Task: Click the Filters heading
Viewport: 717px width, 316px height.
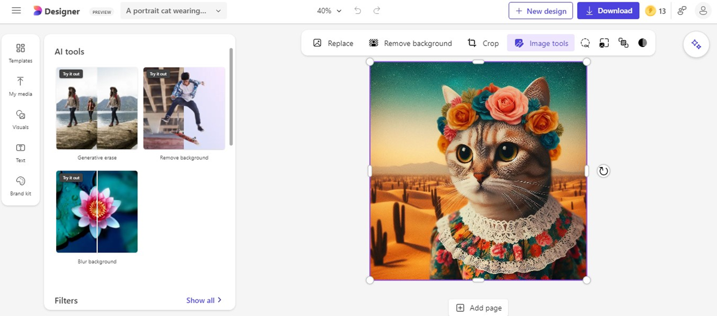Action: (66, 300)
